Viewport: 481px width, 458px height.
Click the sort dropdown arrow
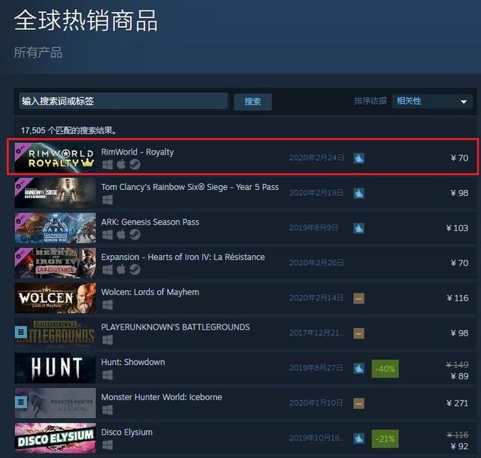tap(464, 101)
